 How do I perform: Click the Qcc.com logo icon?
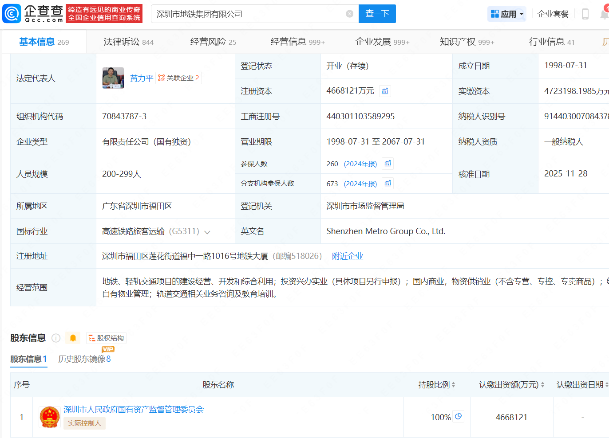pyautogui.click(x=12, y=14)
